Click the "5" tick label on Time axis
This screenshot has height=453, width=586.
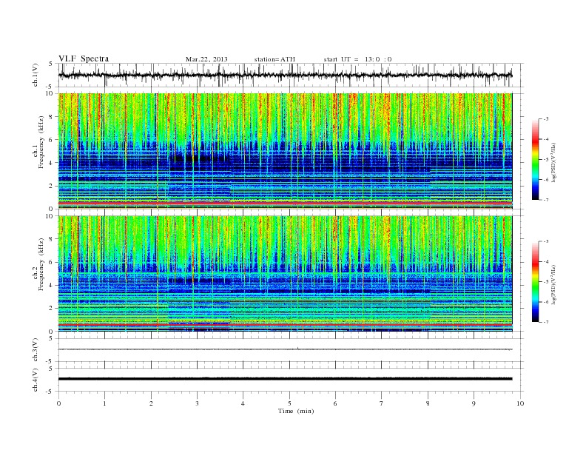pos(289,403)
